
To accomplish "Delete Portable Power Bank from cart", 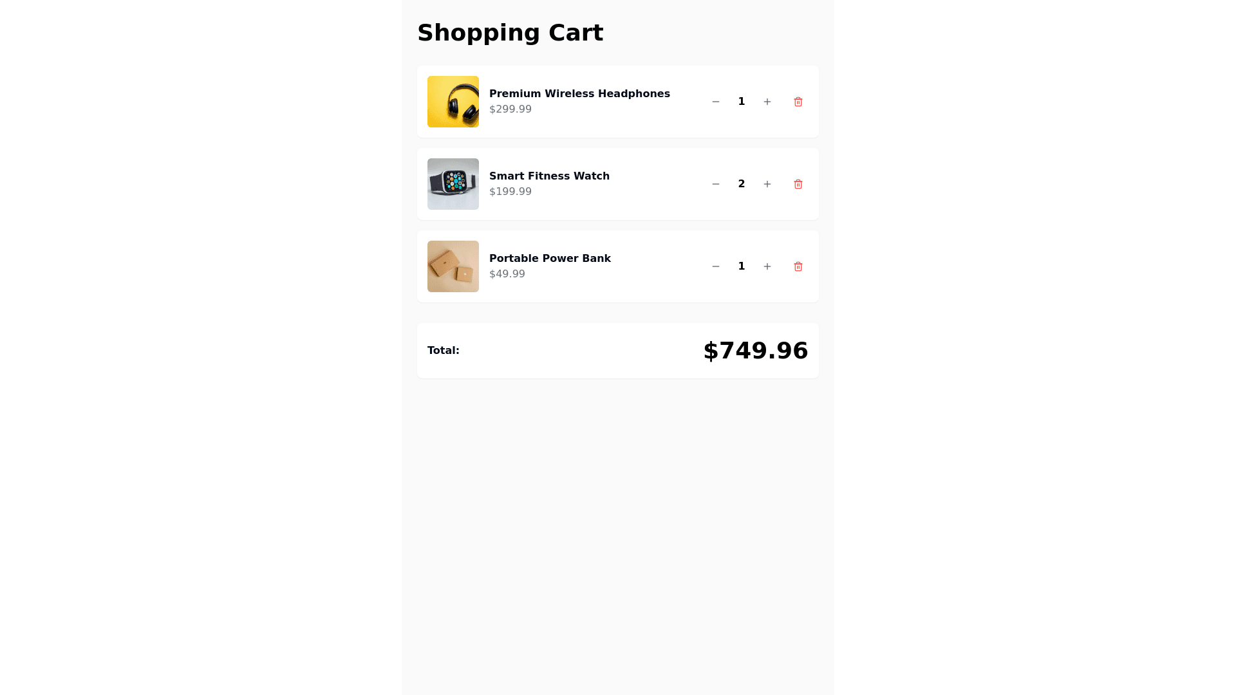I will (x=798, y=266).
